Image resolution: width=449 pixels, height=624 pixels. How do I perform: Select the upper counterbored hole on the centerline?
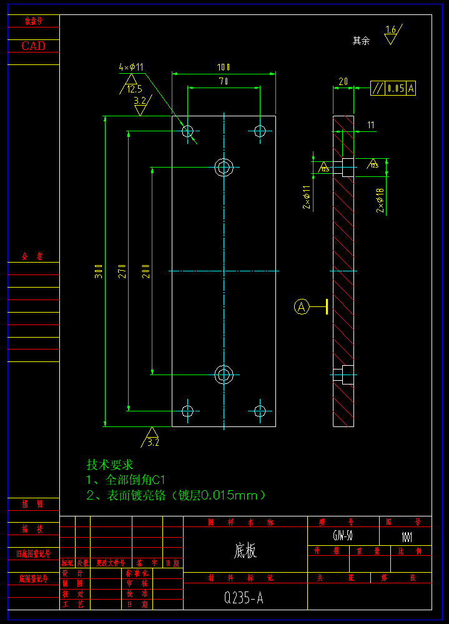pos(224,167)
